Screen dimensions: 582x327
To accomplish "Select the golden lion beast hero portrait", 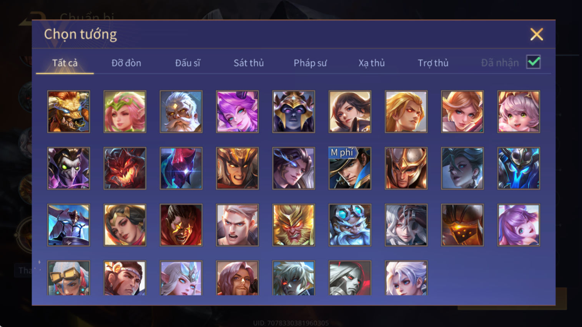I will tap(68, 112).
